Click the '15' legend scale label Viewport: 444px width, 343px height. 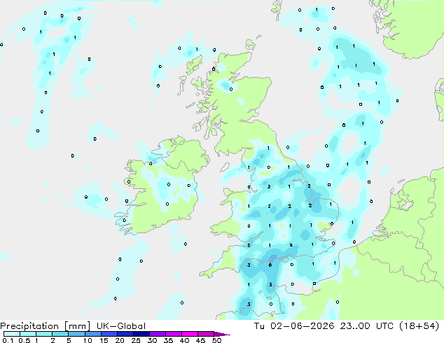104,340
